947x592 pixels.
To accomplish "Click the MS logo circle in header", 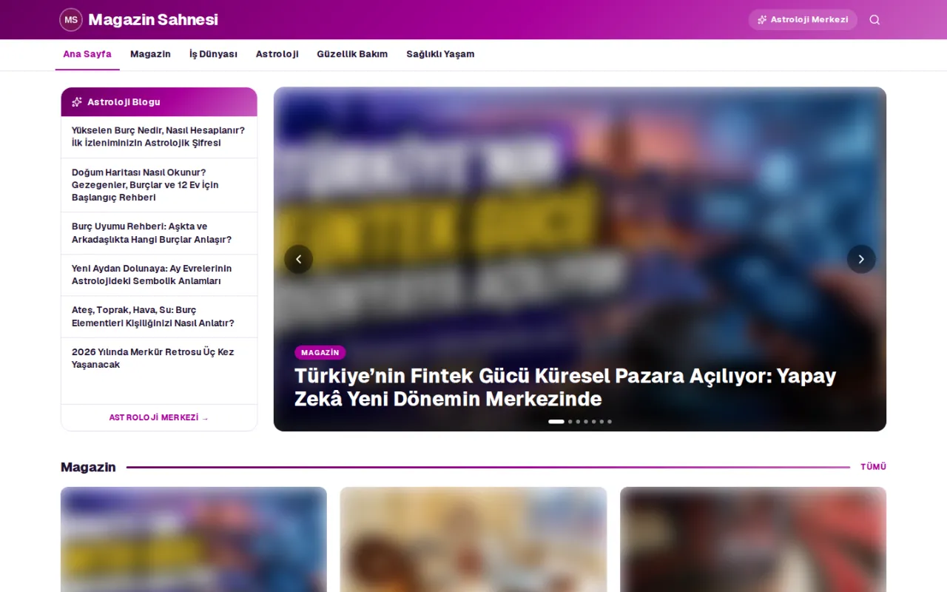I will [x=71, y=20].
